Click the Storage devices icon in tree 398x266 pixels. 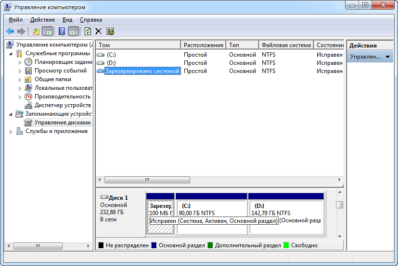click(x=19, y=114)
